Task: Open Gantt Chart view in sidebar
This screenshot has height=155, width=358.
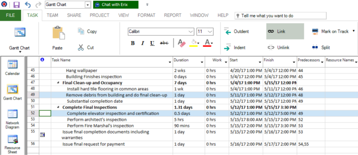Action: point(12,92)
